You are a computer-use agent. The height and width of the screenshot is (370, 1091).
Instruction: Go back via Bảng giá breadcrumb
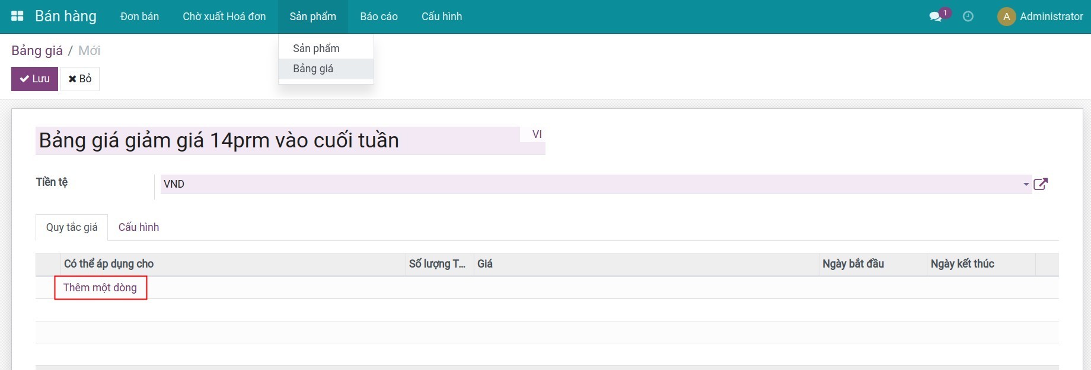click(37, 51)
